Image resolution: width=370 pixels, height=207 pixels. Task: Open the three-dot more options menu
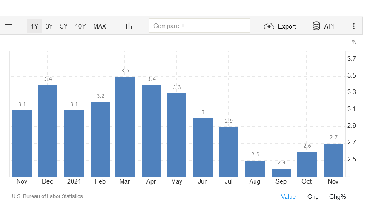[x=353, y=26]
